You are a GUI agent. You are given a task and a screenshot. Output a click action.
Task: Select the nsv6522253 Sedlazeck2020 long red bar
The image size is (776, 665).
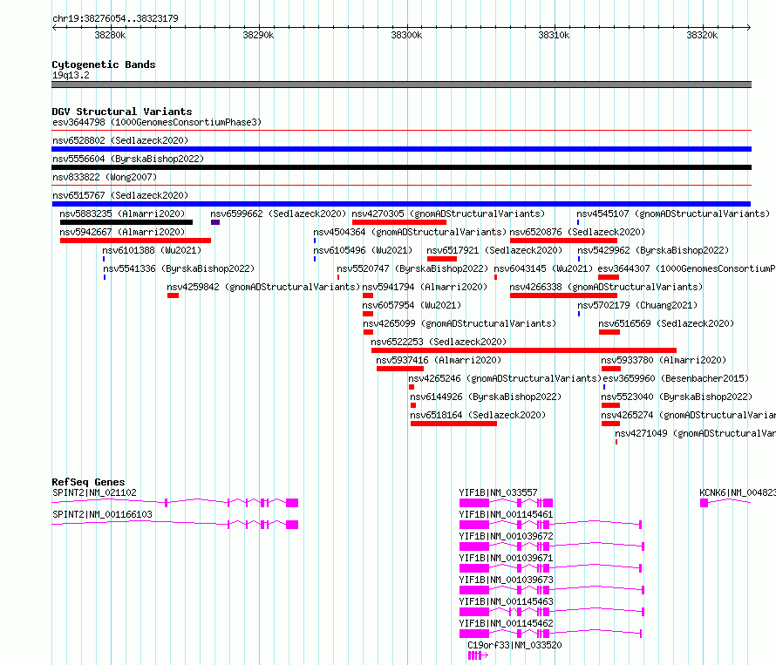[x=524, y=351]
